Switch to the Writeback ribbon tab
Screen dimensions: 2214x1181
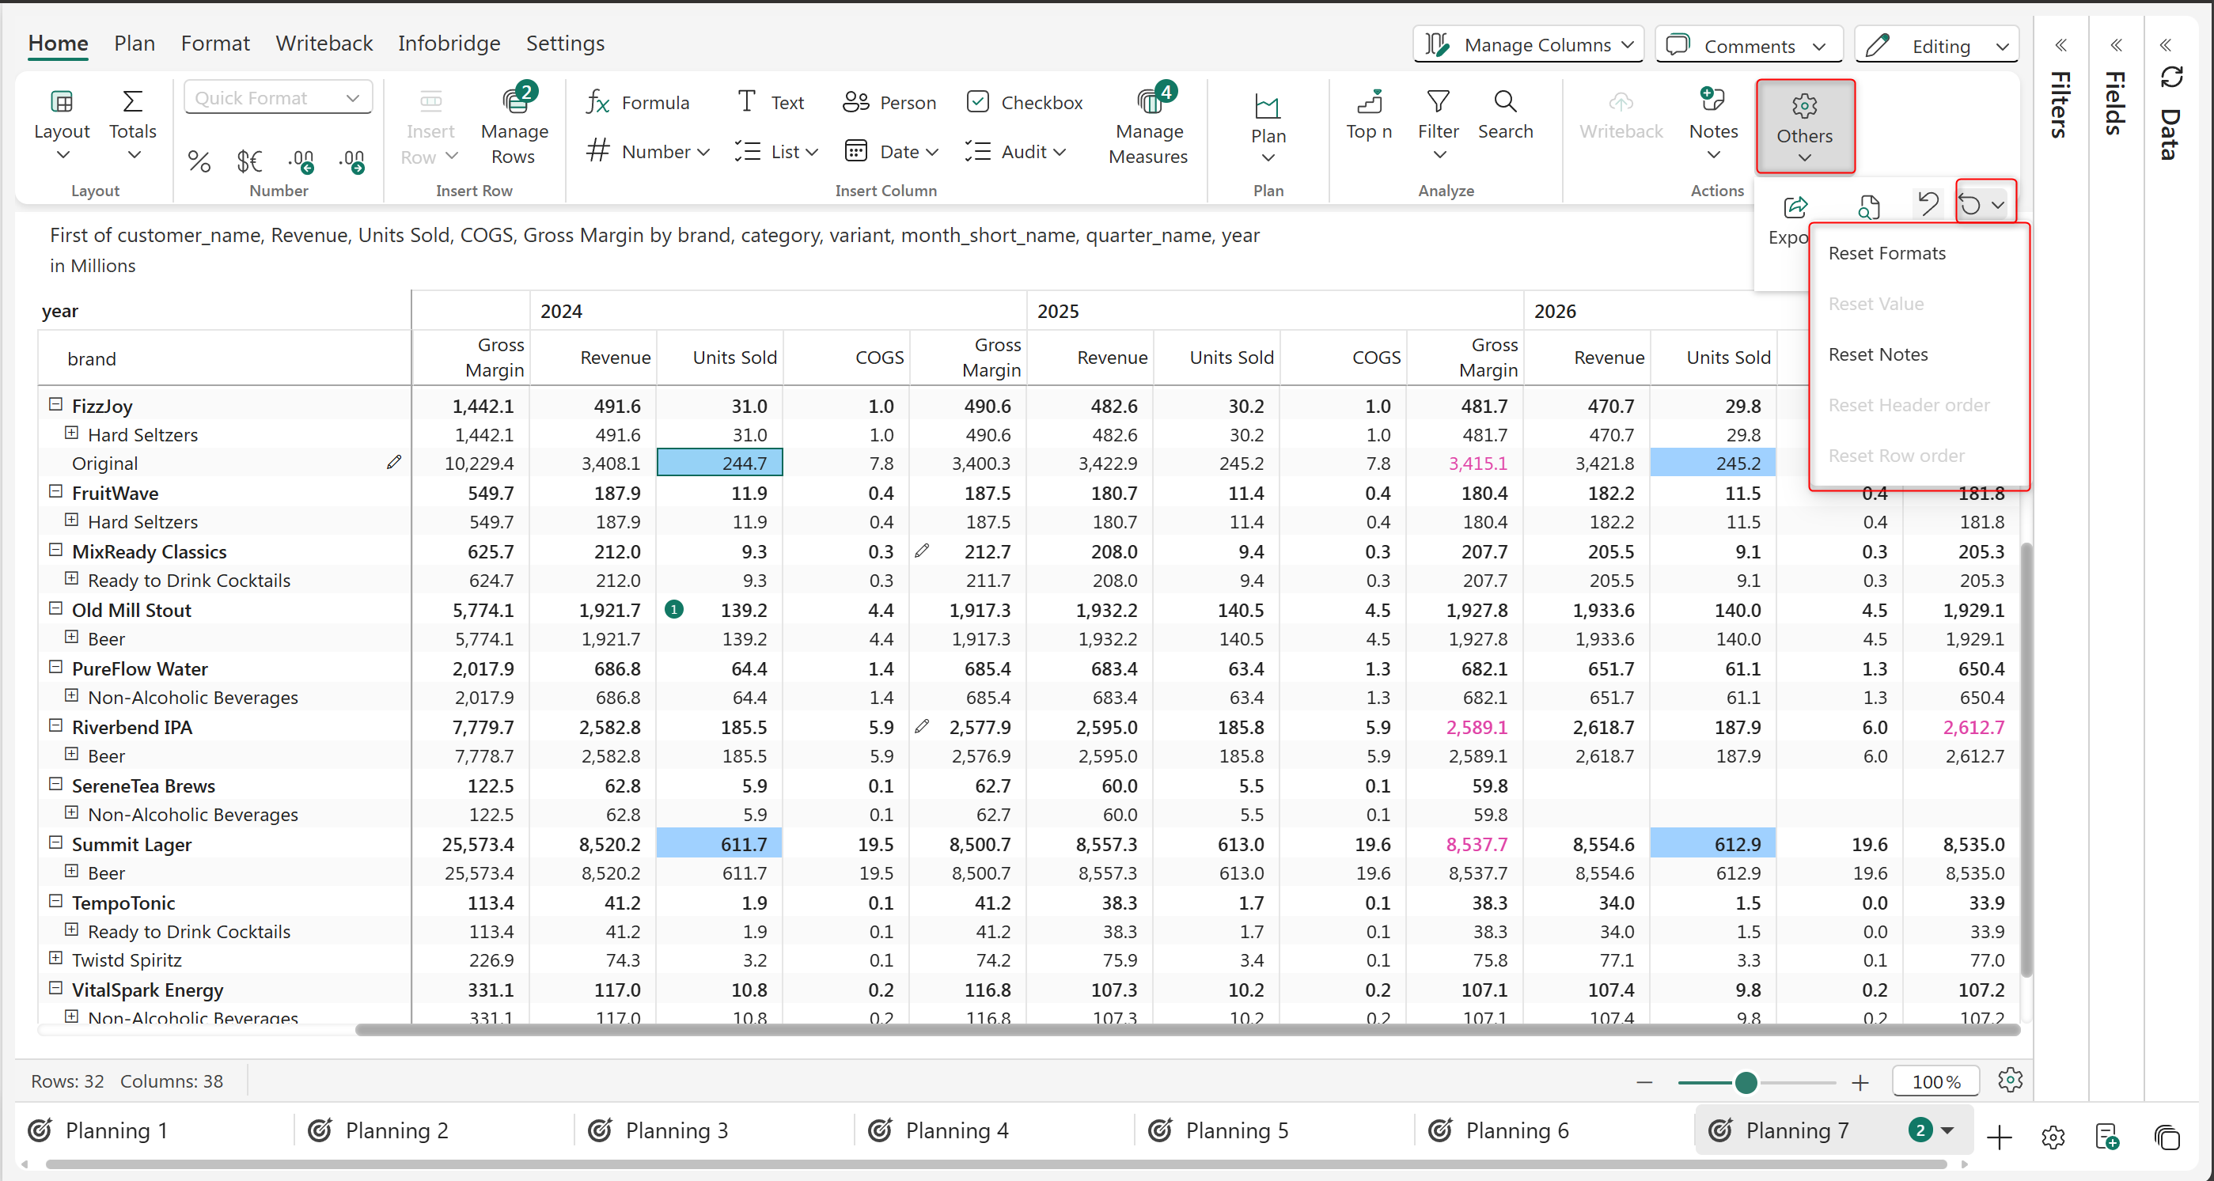tap(324, 43)
